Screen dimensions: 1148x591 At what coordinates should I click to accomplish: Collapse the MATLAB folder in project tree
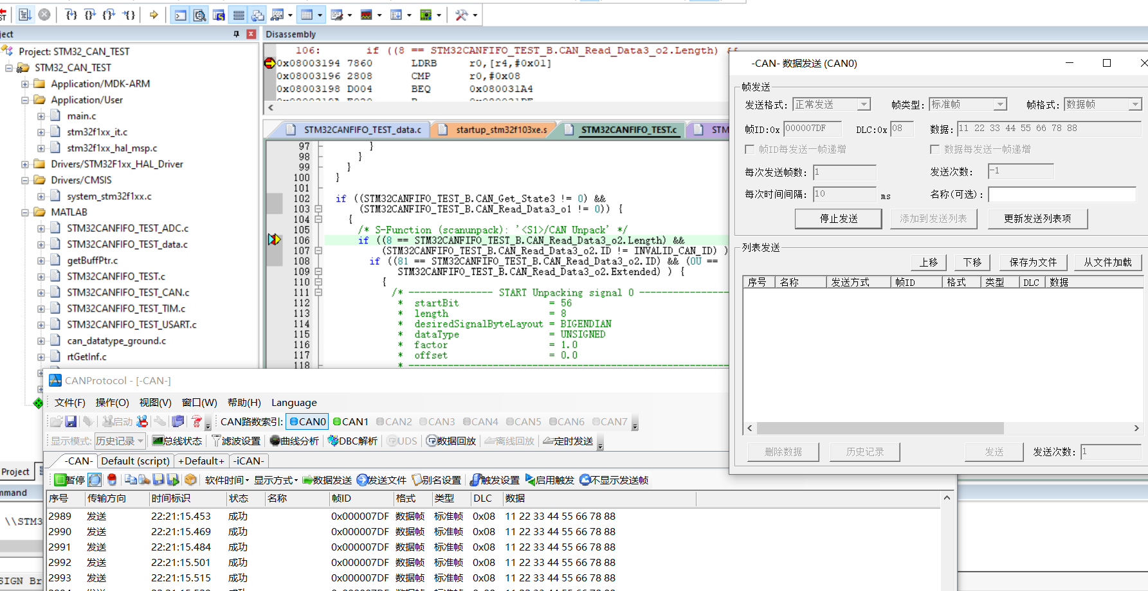pyautogui.click(x=25, y=212)
